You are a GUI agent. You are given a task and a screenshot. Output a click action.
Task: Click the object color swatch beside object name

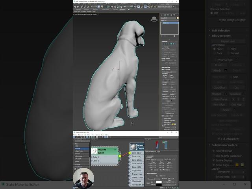[x=178, y=18]
